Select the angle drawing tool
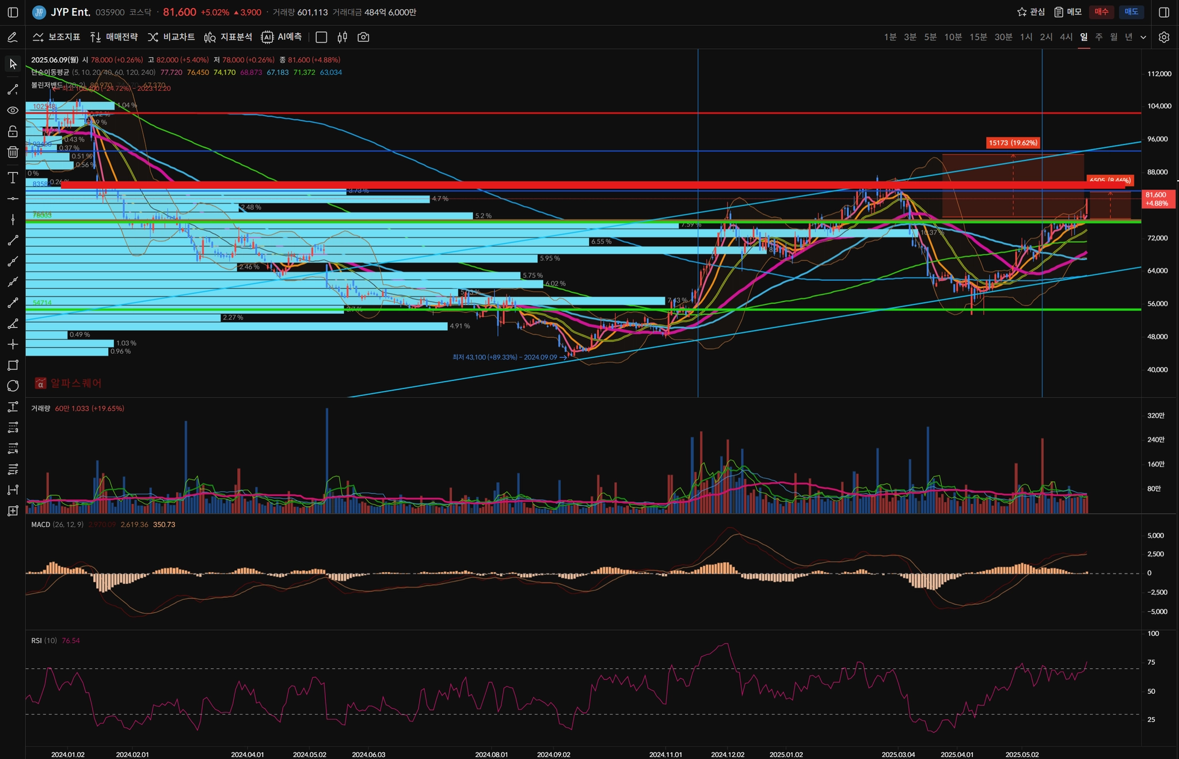This screenshot has width=1179, height=759. point(13,324)
